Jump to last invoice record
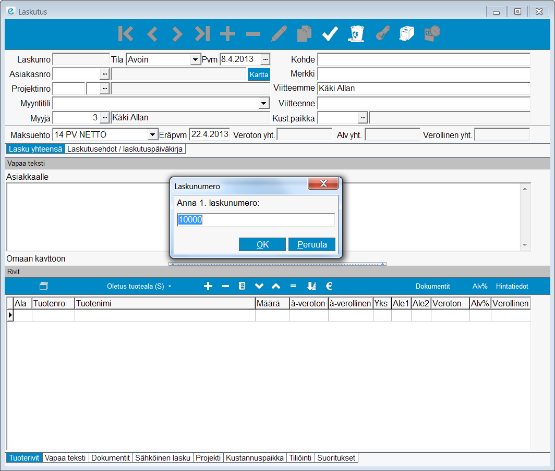555x471 pixels. pos(202,34)
